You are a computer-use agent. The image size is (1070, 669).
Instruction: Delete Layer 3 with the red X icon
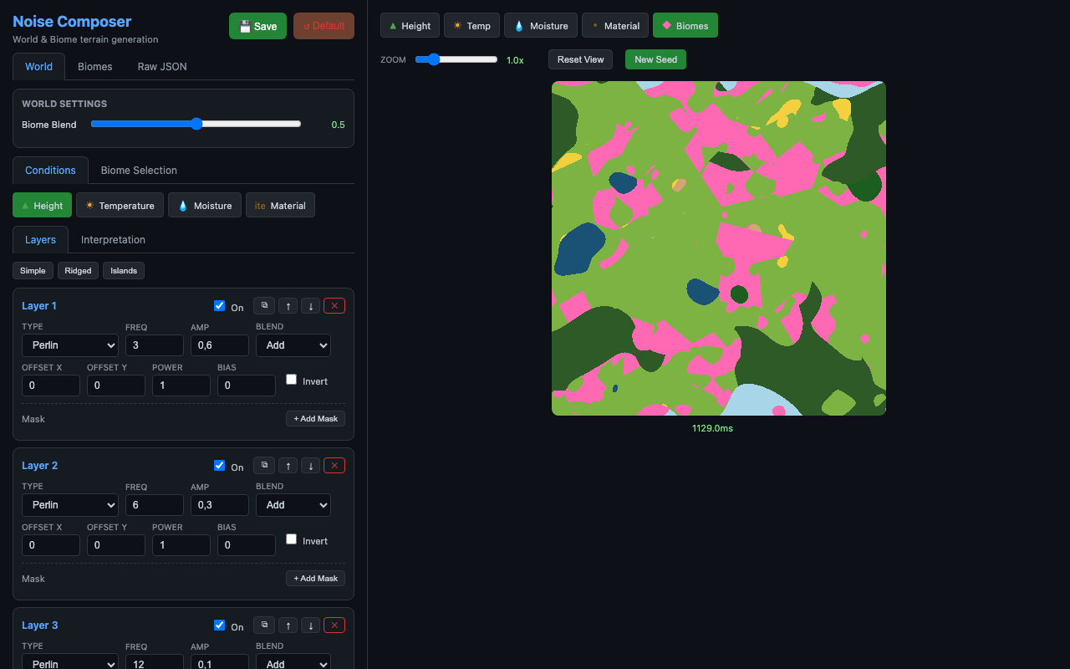[x=334, y=625]
